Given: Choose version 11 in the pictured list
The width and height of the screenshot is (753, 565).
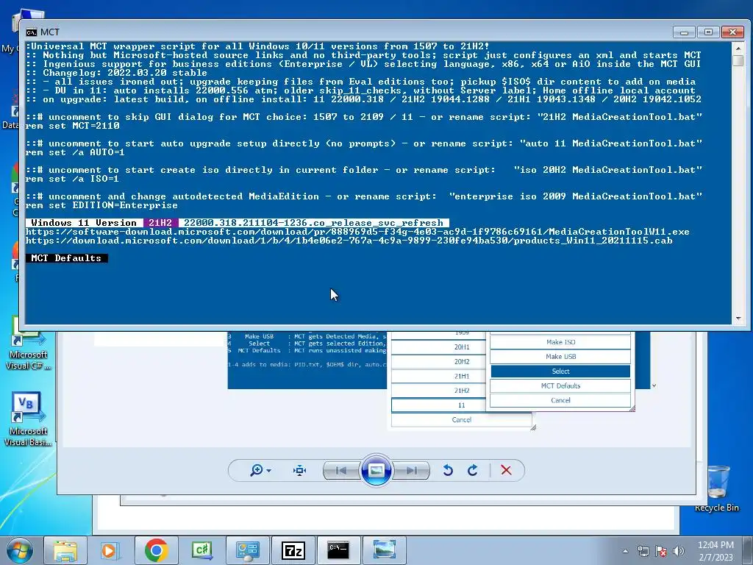Looking at the screenshot, I should pyautogui.click(x=462, y=405).
